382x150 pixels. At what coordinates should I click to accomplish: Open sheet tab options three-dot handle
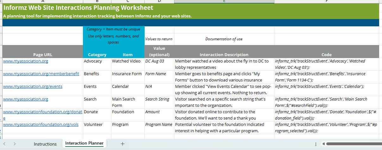pos(316,144)
